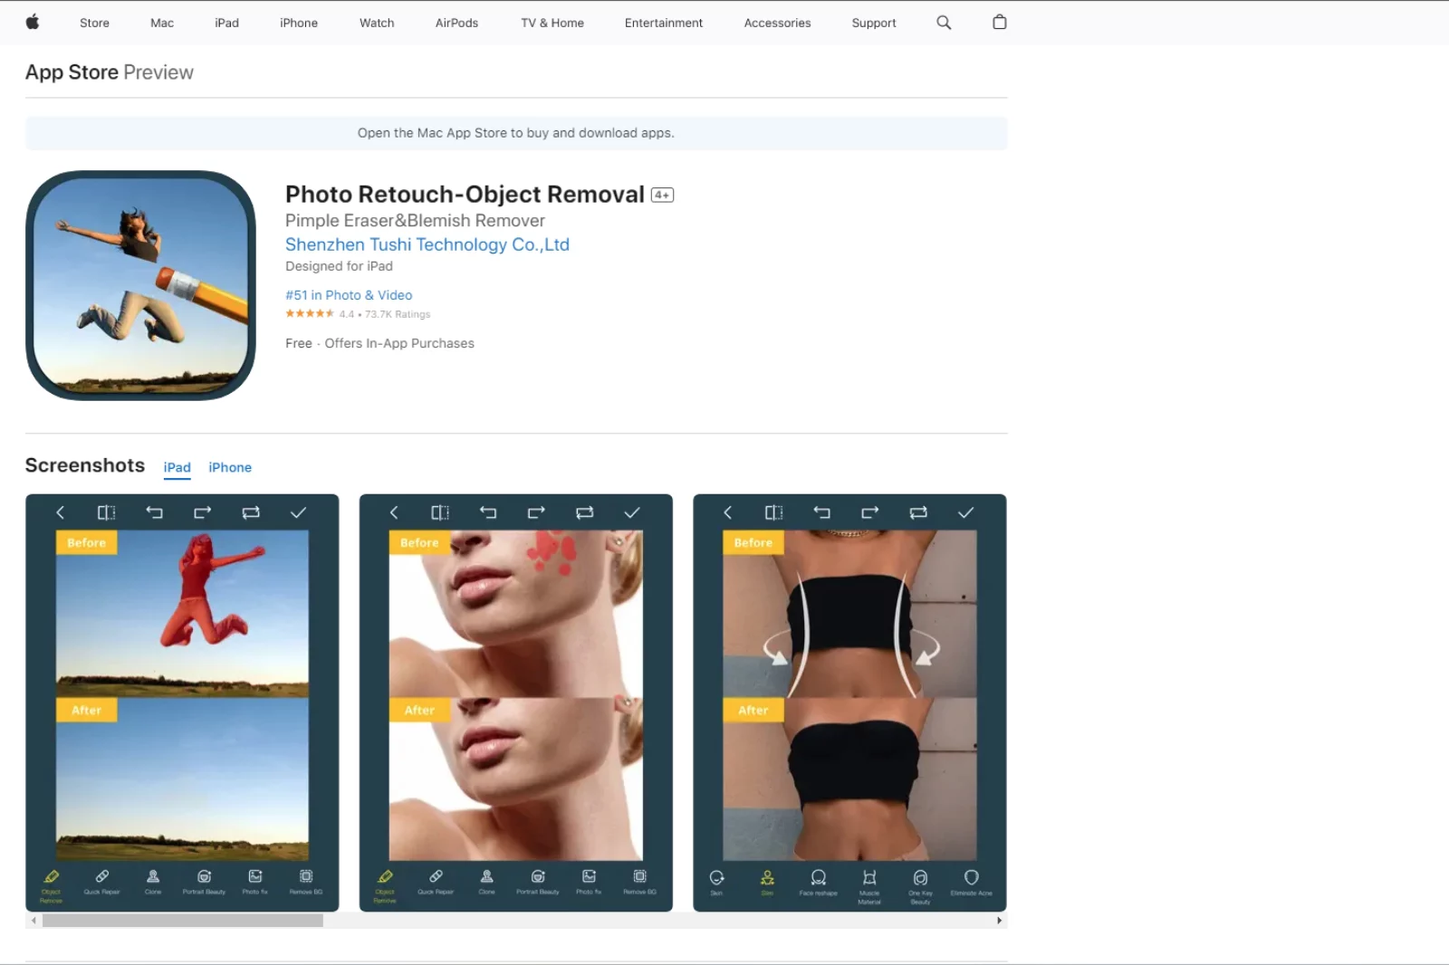
Task: Open the Watch menu item
Action: (x=377, y=23)
